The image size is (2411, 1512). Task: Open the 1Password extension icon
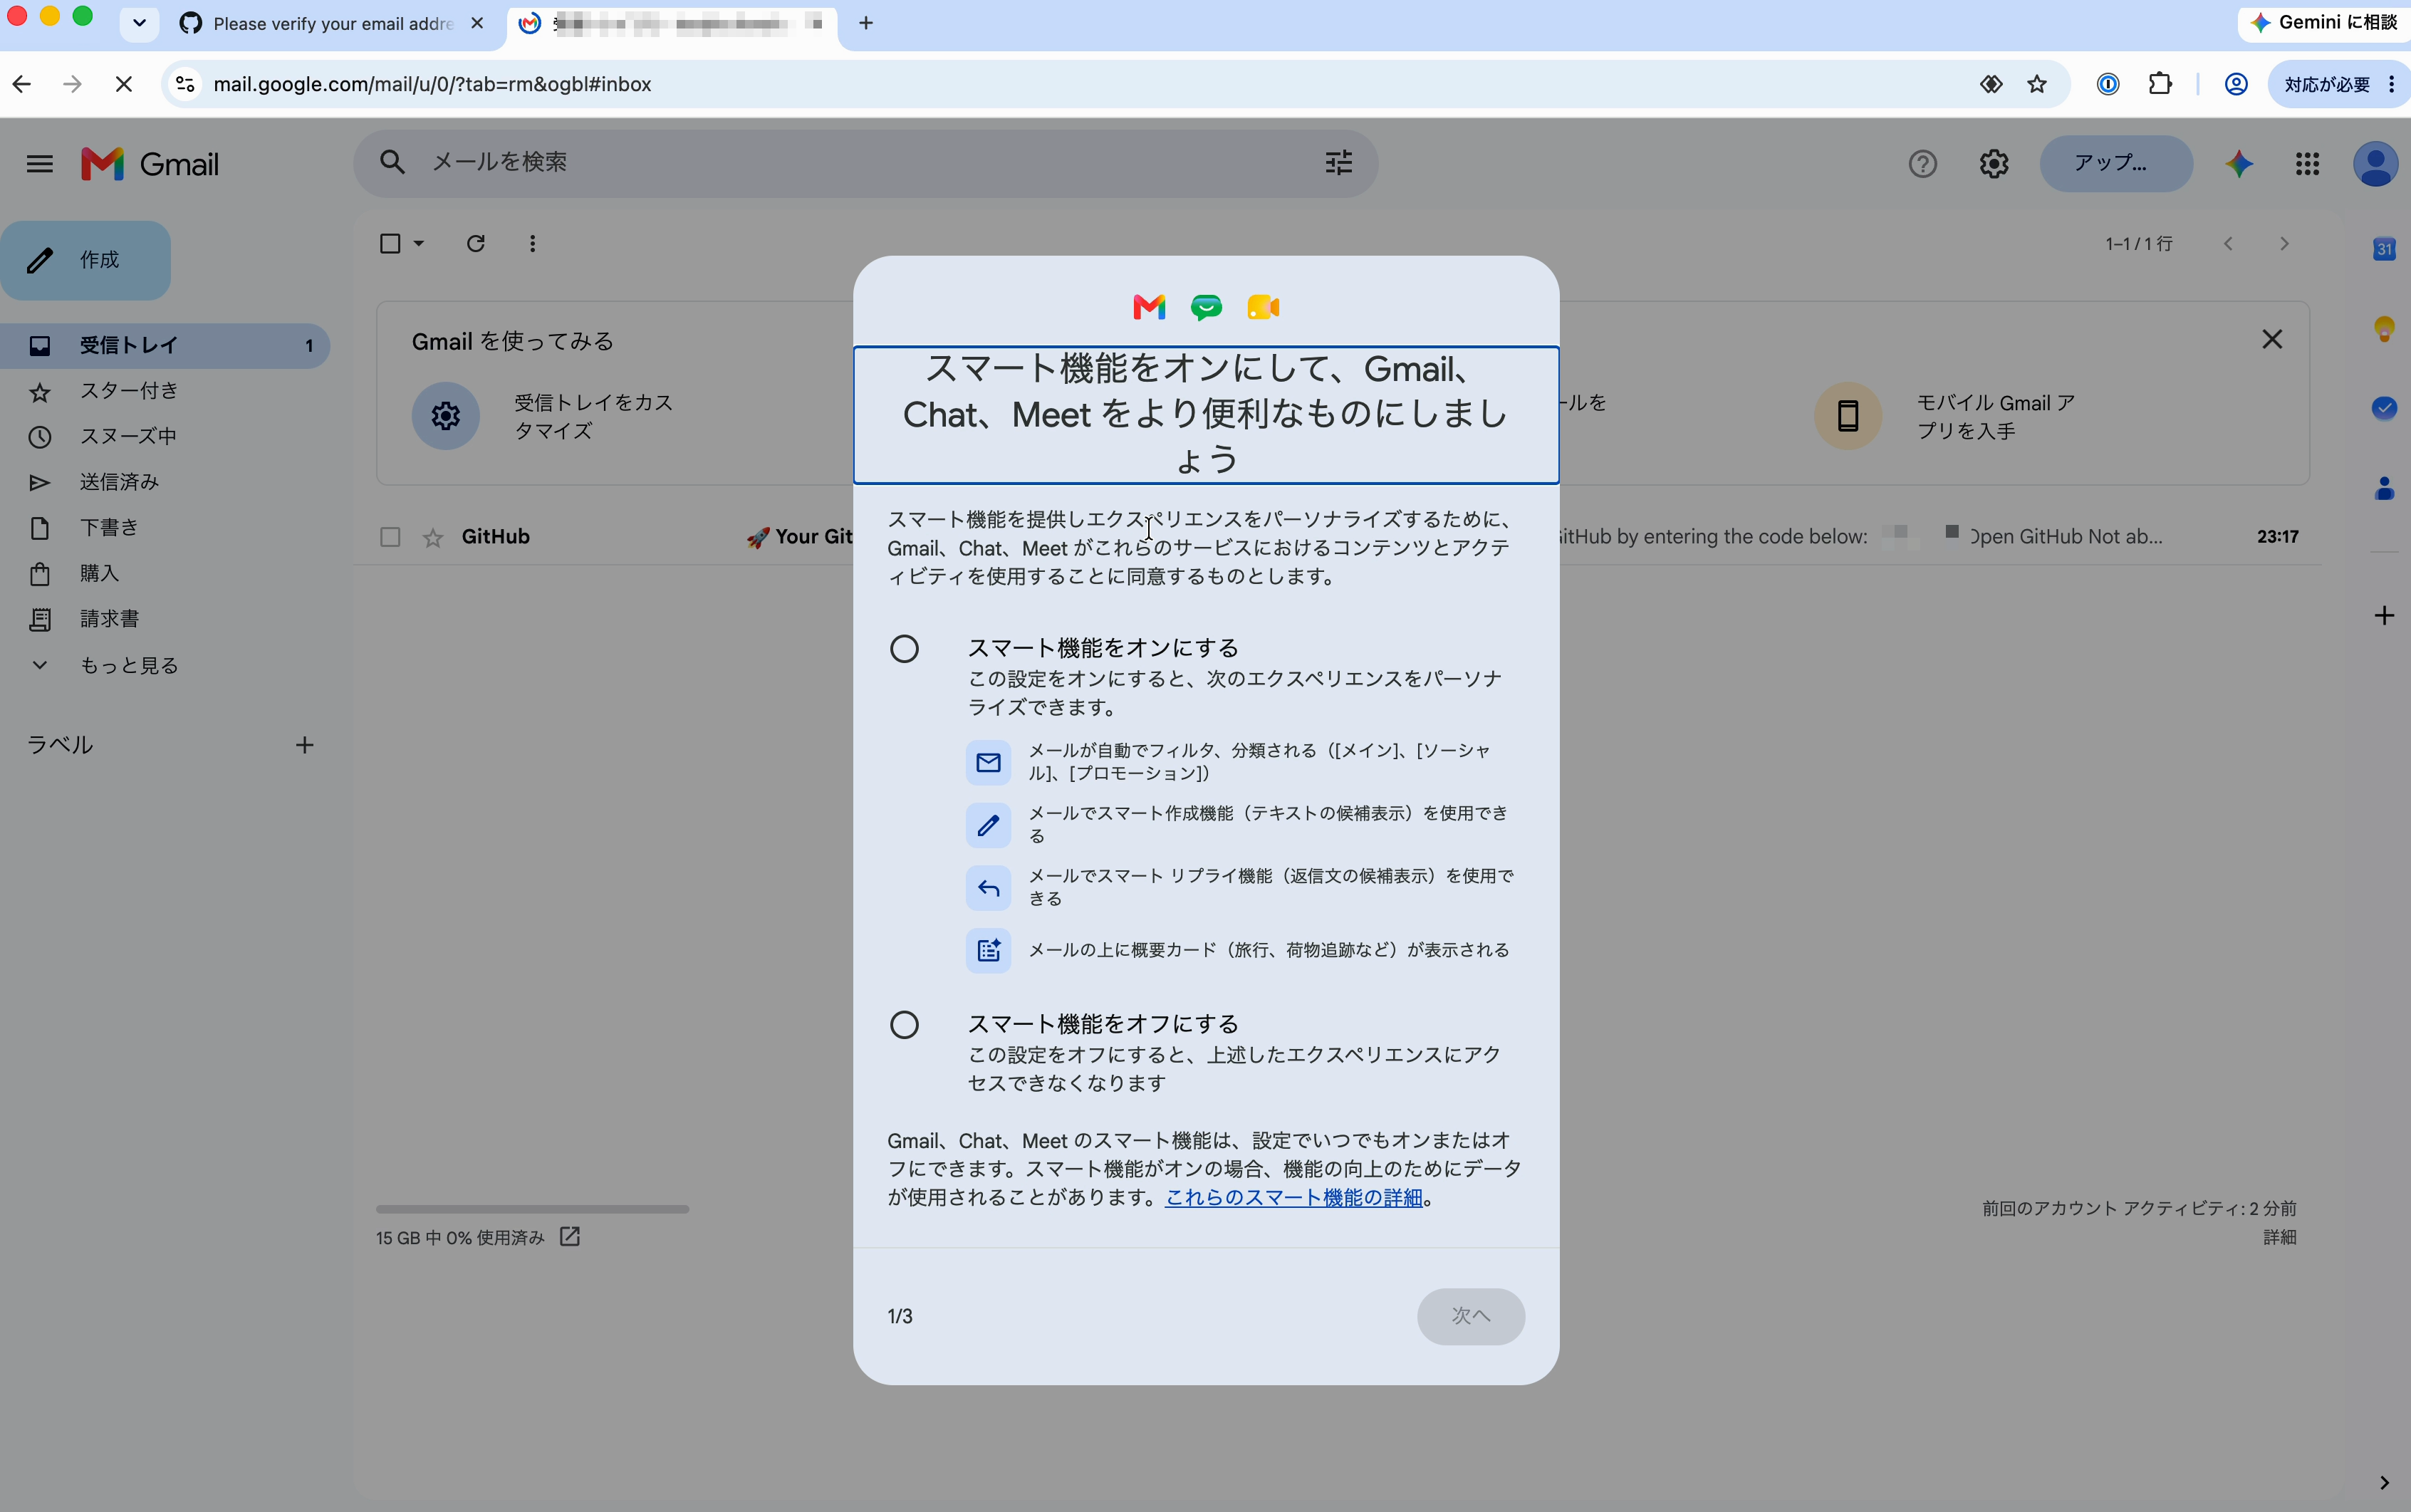tap(2108, 84)
